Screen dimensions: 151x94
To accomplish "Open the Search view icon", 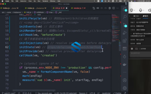I will [125, 17].
